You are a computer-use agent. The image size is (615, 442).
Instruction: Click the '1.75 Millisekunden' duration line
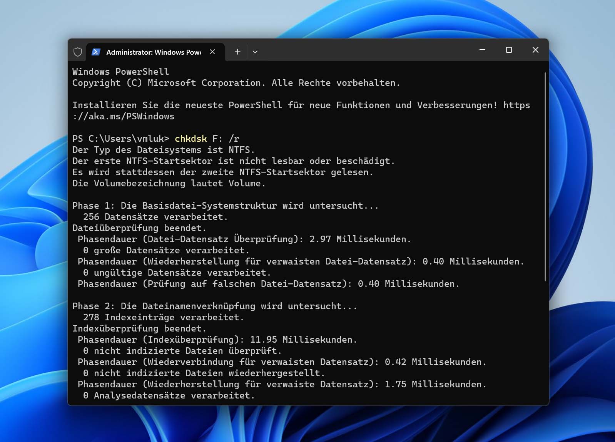tap(282, 384)
